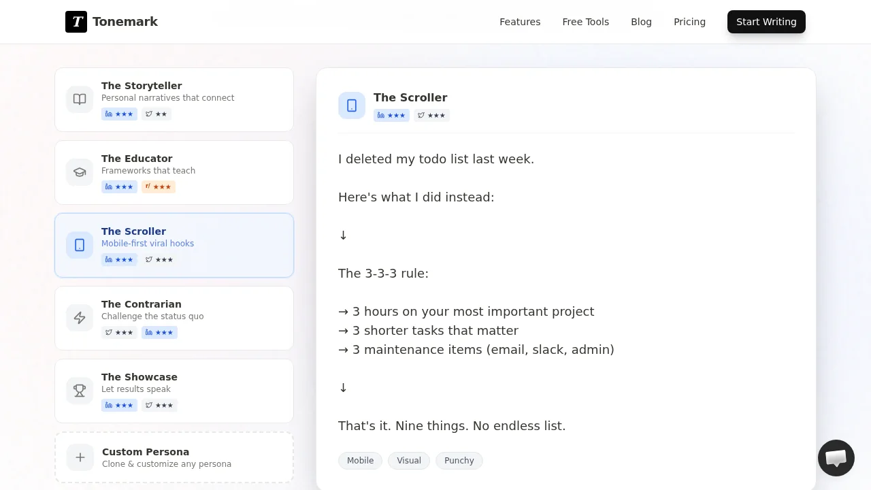Toggle the Visual tag chip
Image resolution: width=871 pixels, height=490 pixels.
click(x=409, y=461)
